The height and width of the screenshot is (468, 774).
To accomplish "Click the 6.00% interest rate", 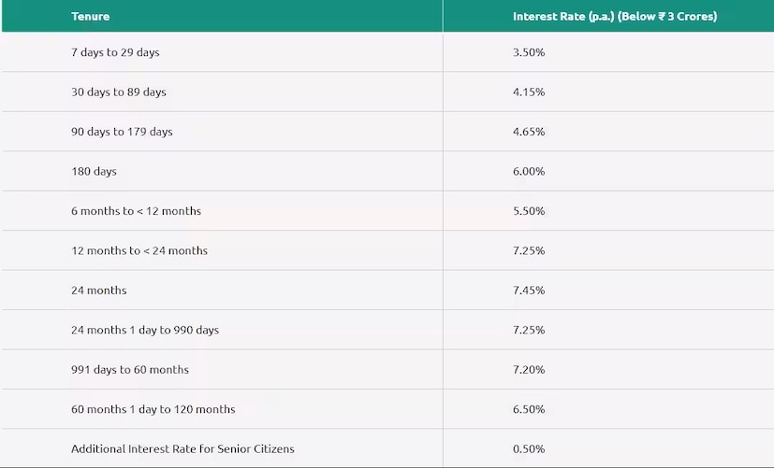I will (529, 172).
